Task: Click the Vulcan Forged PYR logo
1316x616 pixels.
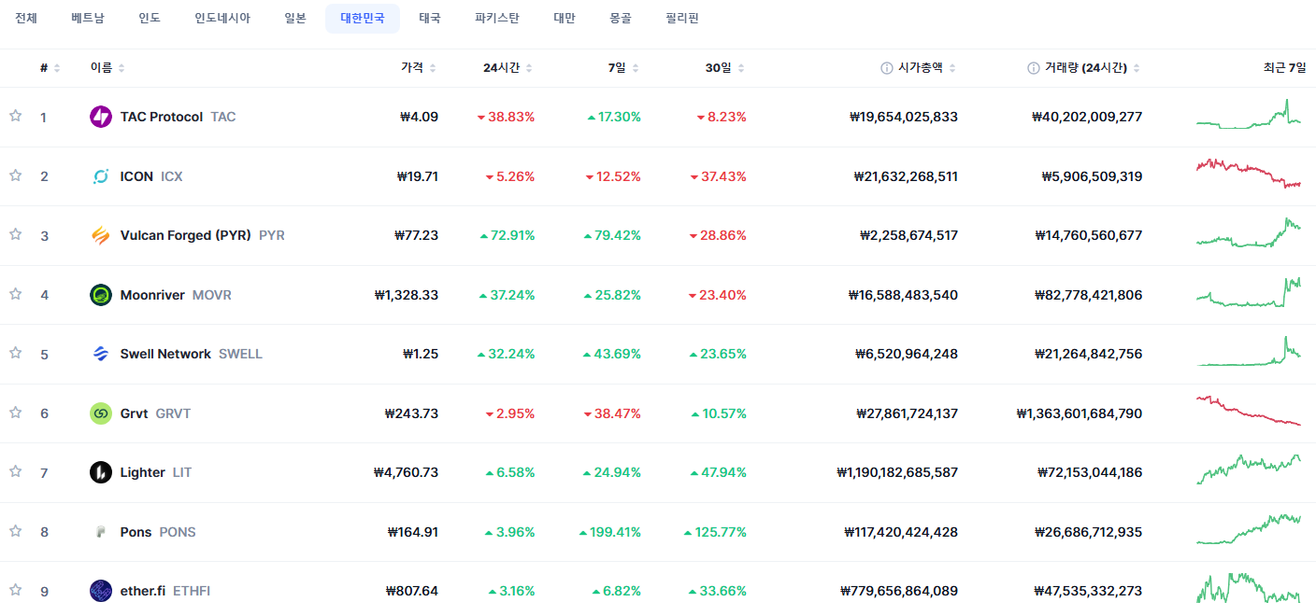Action: click(x=101, y=235)
